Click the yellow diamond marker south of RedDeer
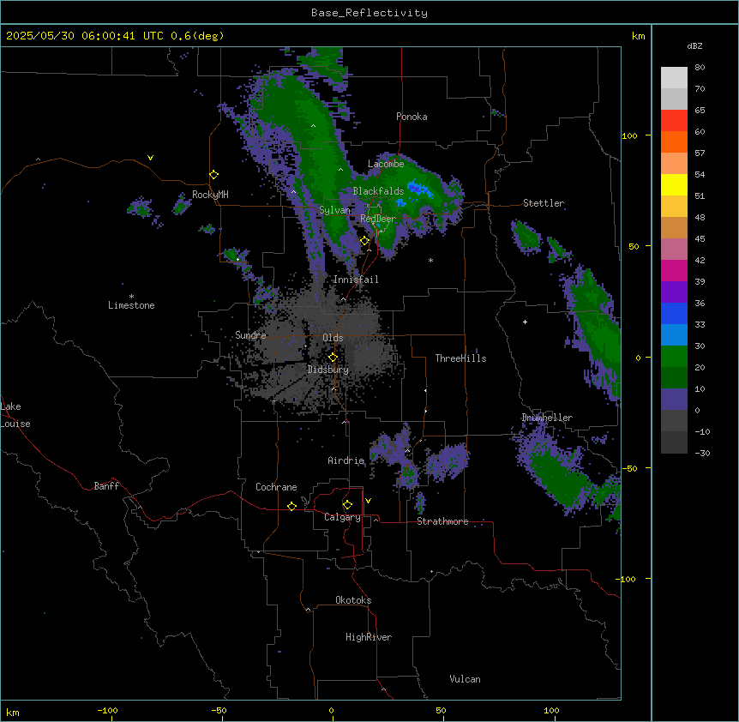739x722 pixels. click(364, 241)
